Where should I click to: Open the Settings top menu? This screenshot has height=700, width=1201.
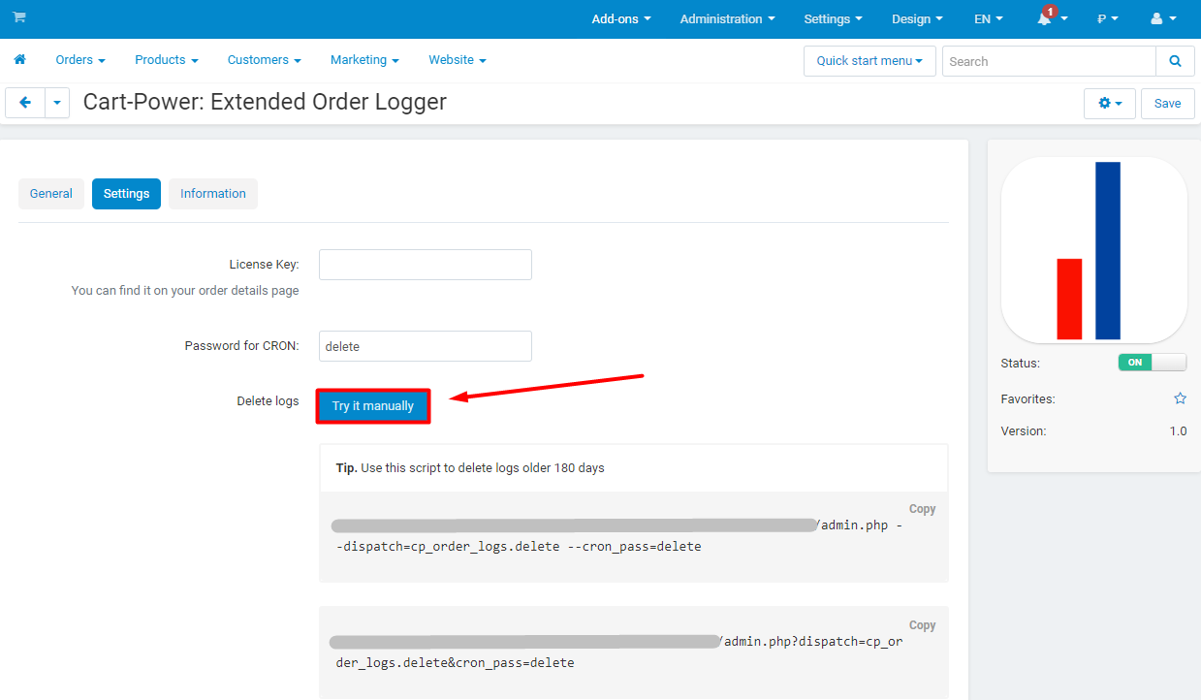(833, 19)
